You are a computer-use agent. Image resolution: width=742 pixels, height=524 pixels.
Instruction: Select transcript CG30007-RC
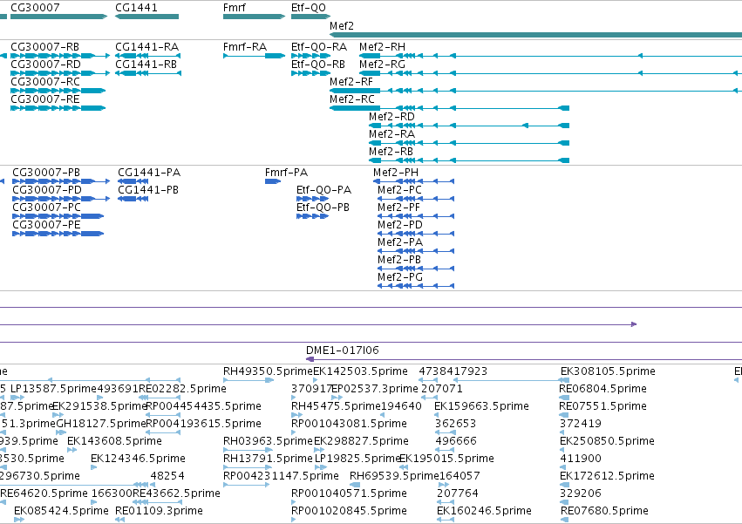point(58,91)
